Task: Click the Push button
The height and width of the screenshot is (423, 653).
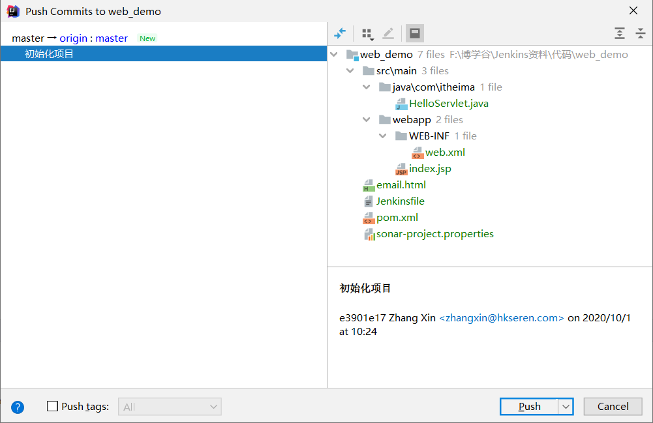Action: click(x=529, y=407)
